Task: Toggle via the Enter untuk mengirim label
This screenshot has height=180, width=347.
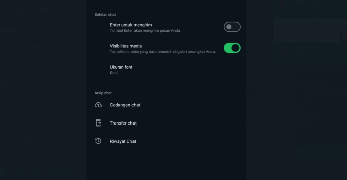Action: point(131,25)
